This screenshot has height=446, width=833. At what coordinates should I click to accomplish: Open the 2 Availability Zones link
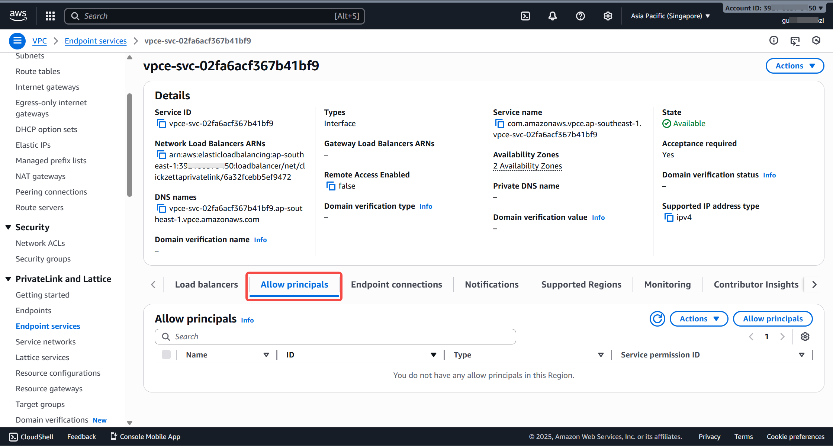(527, 166)
